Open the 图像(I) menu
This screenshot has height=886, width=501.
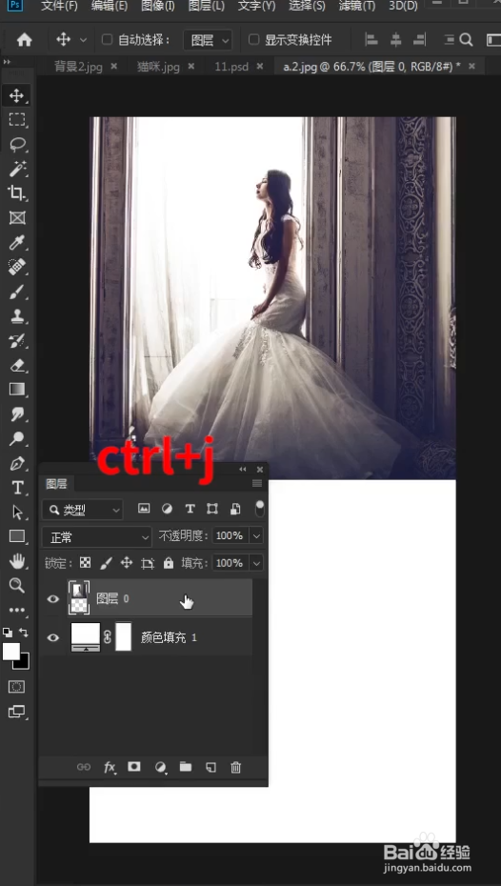tap(157, 7)
